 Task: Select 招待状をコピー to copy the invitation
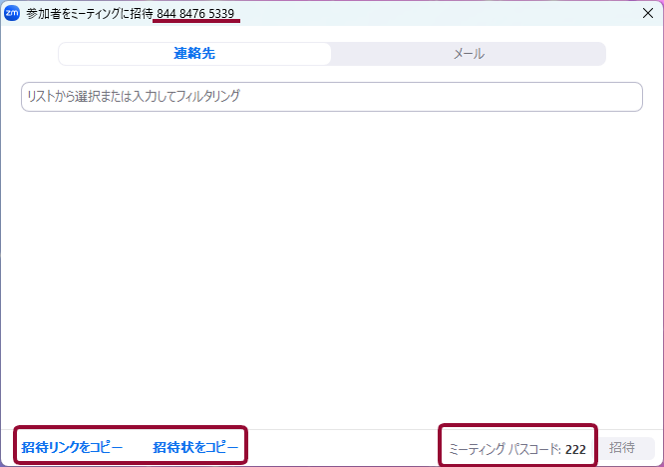point(195,448)
